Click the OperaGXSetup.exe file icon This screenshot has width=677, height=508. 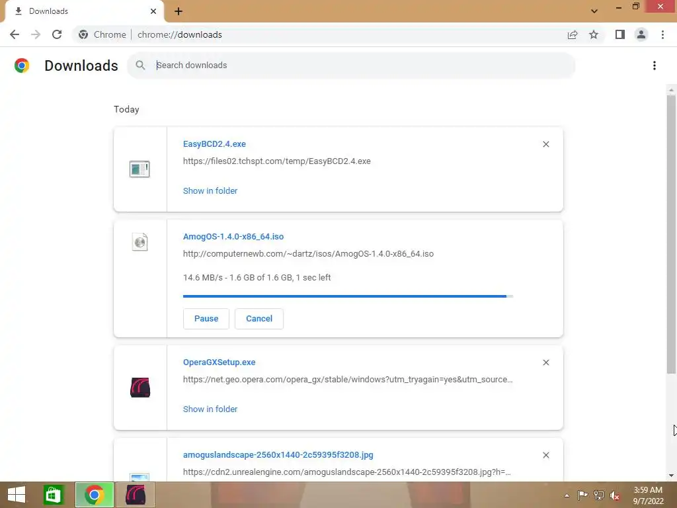click(140, 388)
